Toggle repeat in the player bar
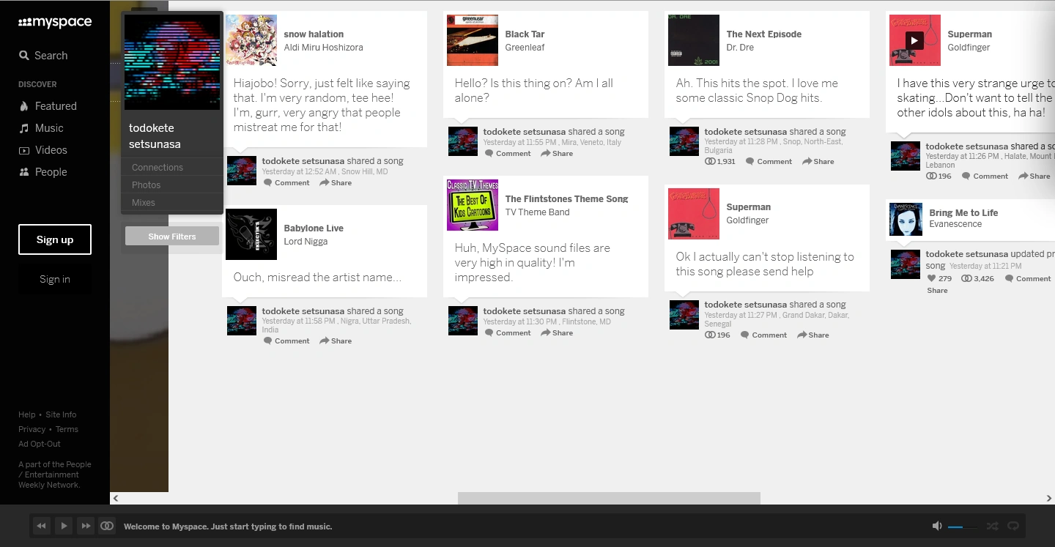This screenshot has width=1055, height=547. [x=1013, y=526]
